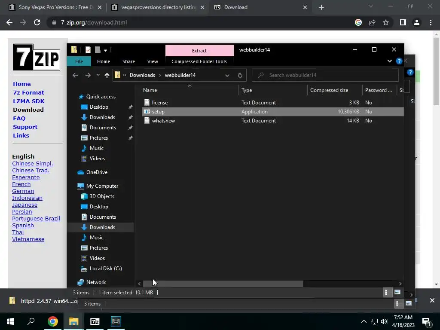Select the Compressed Folder Tools tab

coord(199,61)
